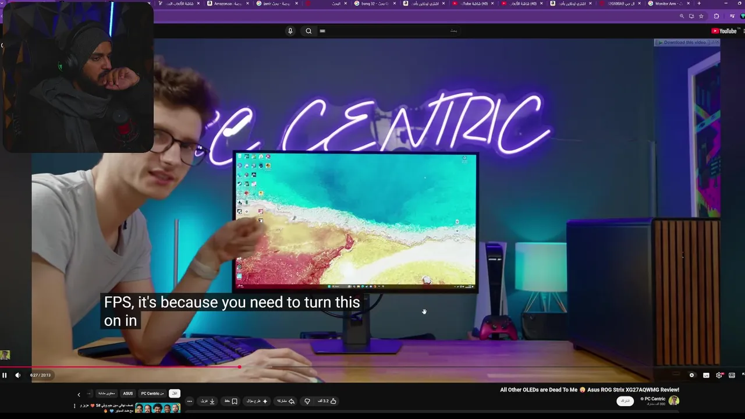Open a new browser tab plus button

699,3
